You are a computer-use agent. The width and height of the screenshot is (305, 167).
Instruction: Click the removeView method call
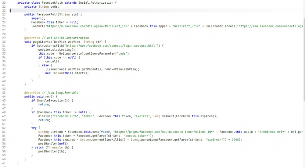click(x=114, y=69)
